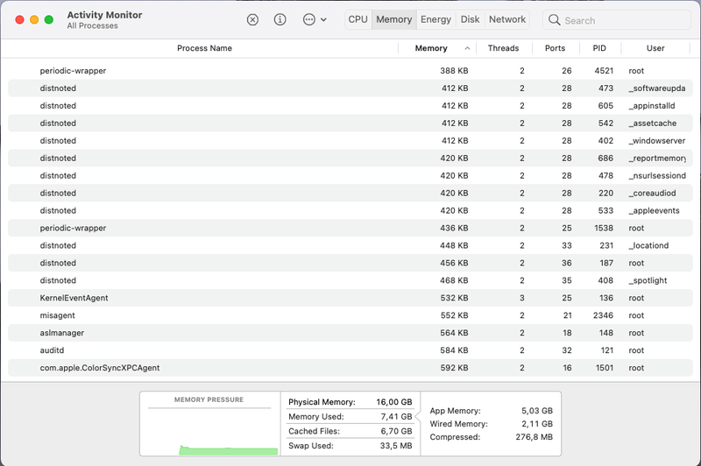
Task: Select the KernelEventAgent process row
Action: (350, 298)
